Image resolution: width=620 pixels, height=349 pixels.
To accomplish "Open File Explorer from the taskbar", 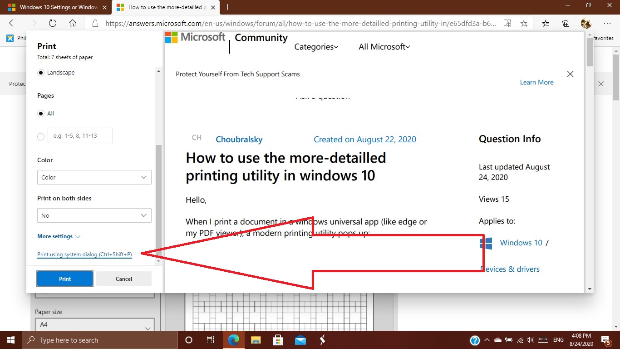I will coord(256,340).
